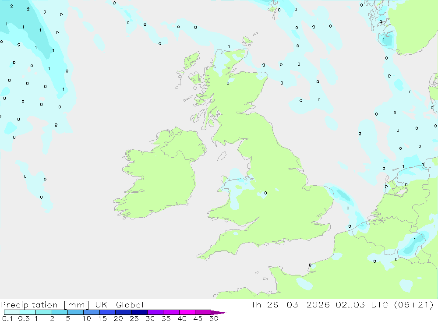The image size is (438, 321).
Task: Click the '50' legend scale label
Action: pyautogui.click(x=214, y=318)
